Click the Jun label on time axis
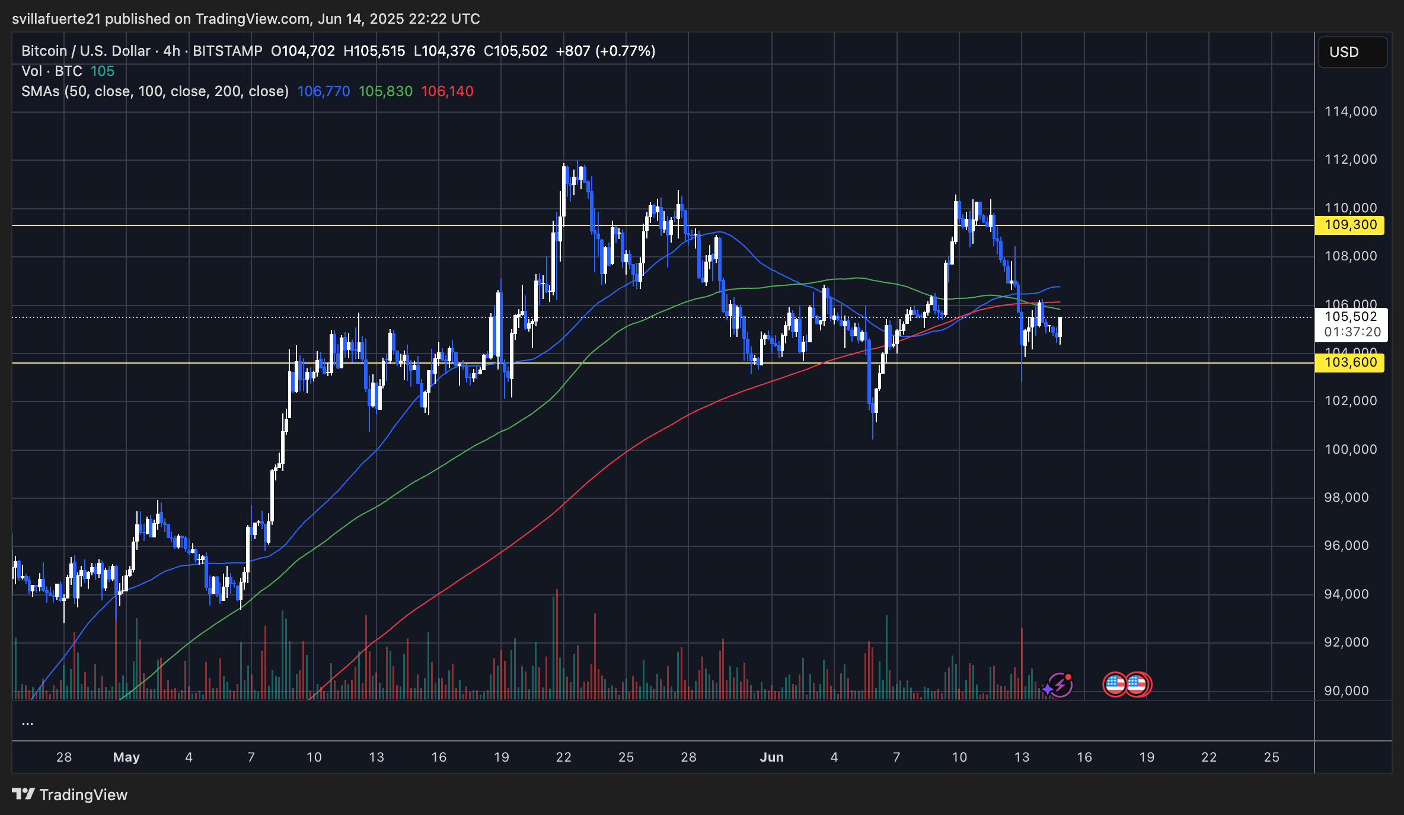 pyautogui.click(x=771, y=757)
